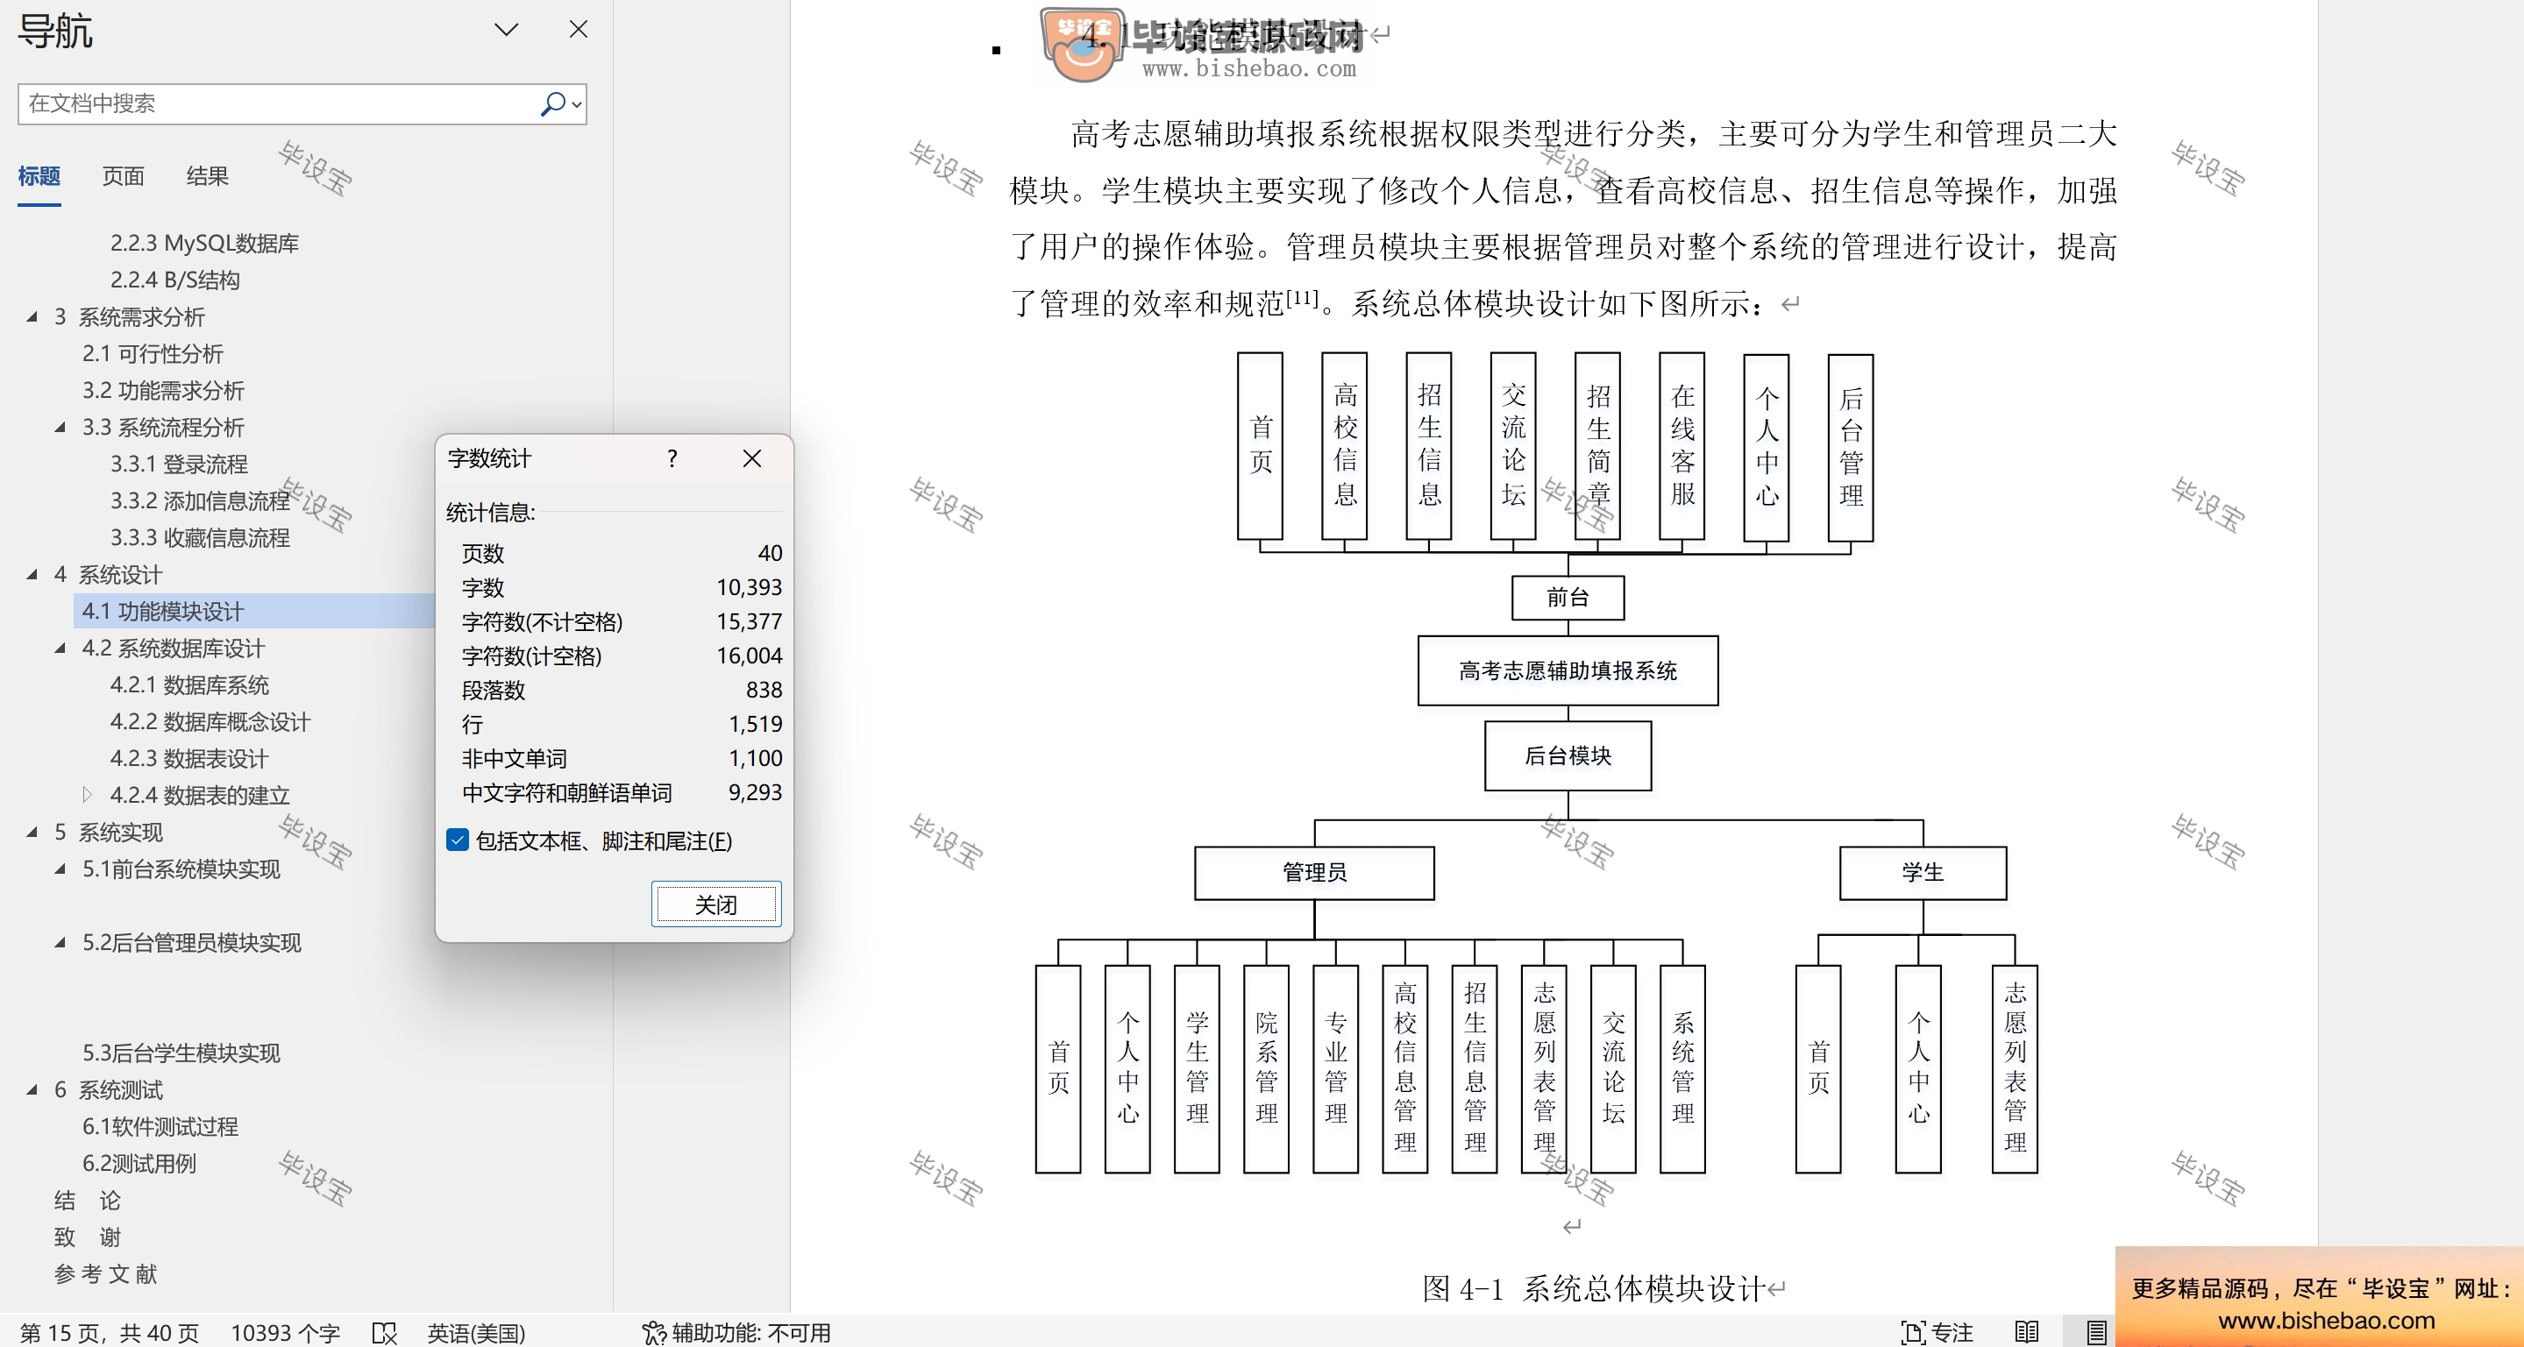Switch to Read Mode view icon

2027,1332
